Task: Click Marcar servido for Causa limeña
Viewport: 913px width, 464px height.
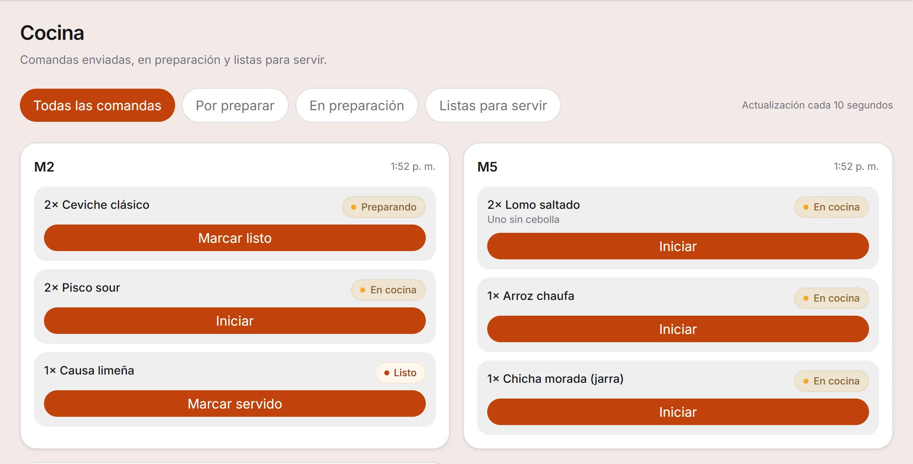Action: [235, 404]
